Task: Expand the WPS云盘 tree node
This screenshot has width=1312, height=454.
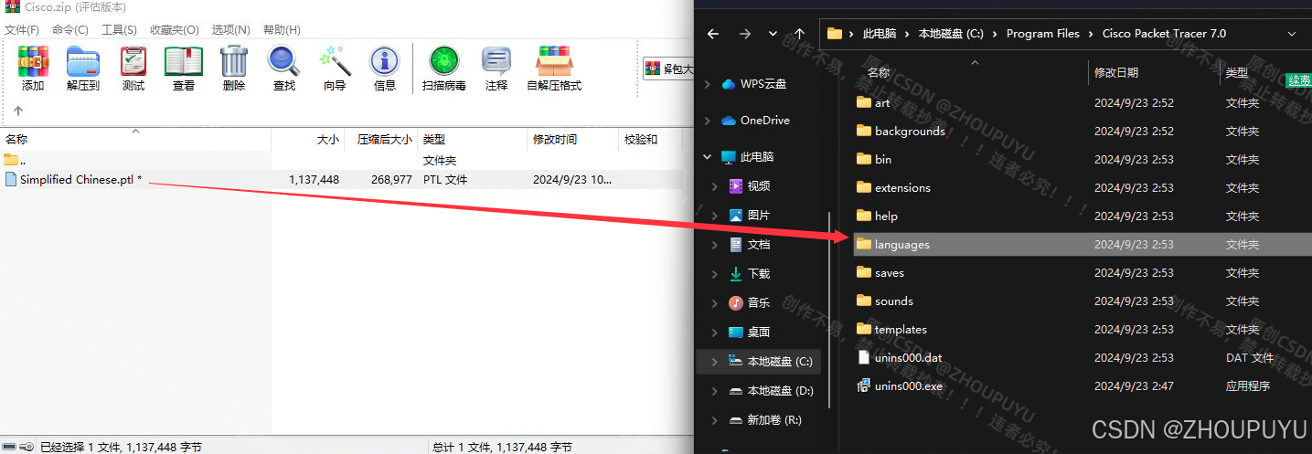Action: pyautogui.click(x=708, y=84)
